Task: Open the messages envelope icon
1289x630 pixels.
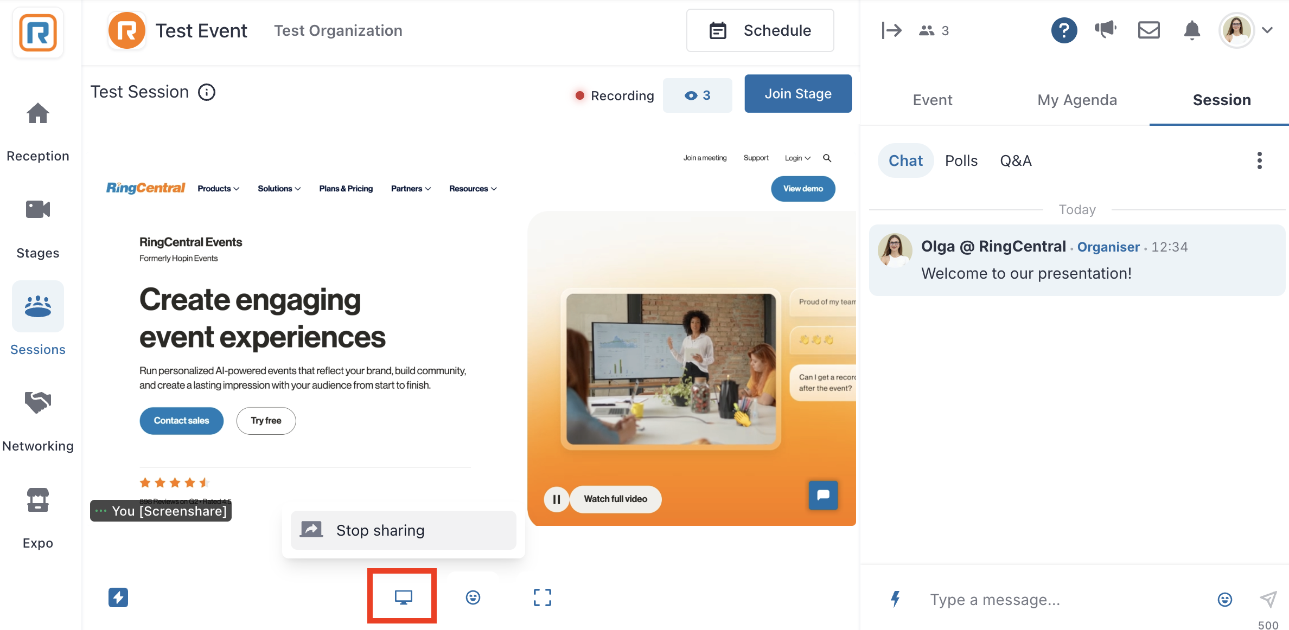Action: [x=1148, y=30]
